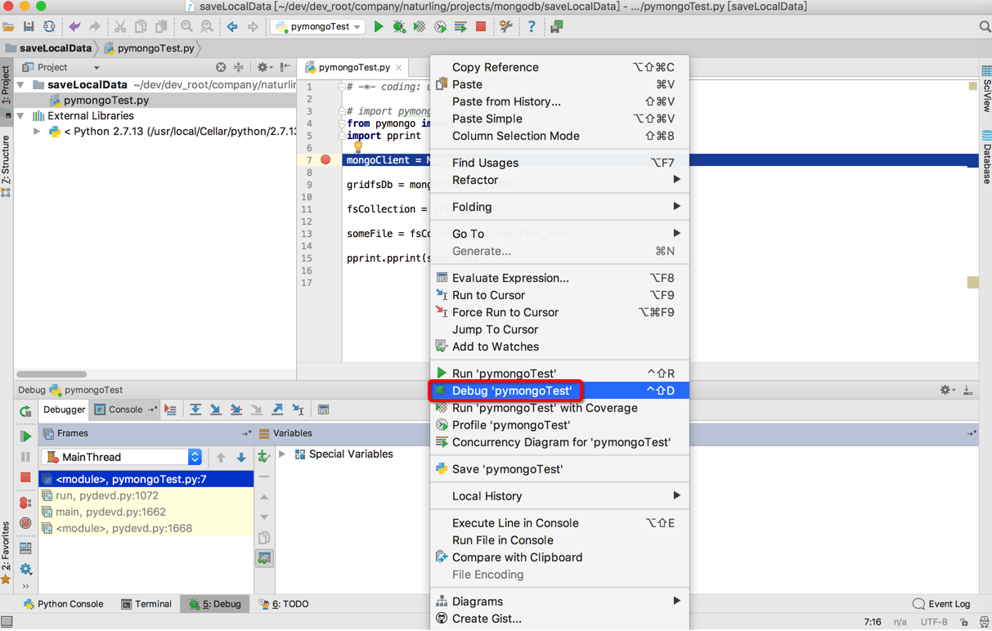Open the Terminal tool window
This screenshot has height=631, width=992.
pyautogui.click(x=146, y=604)
